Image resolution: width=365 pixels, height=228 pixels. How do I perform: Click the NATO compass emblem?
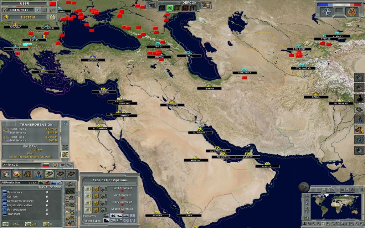327,11
